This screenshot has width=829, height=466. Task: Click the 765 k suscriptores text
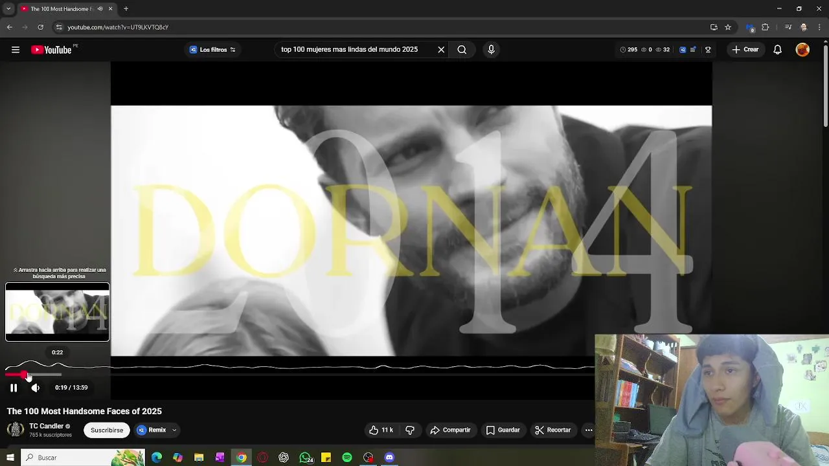[x=51, y=435]
